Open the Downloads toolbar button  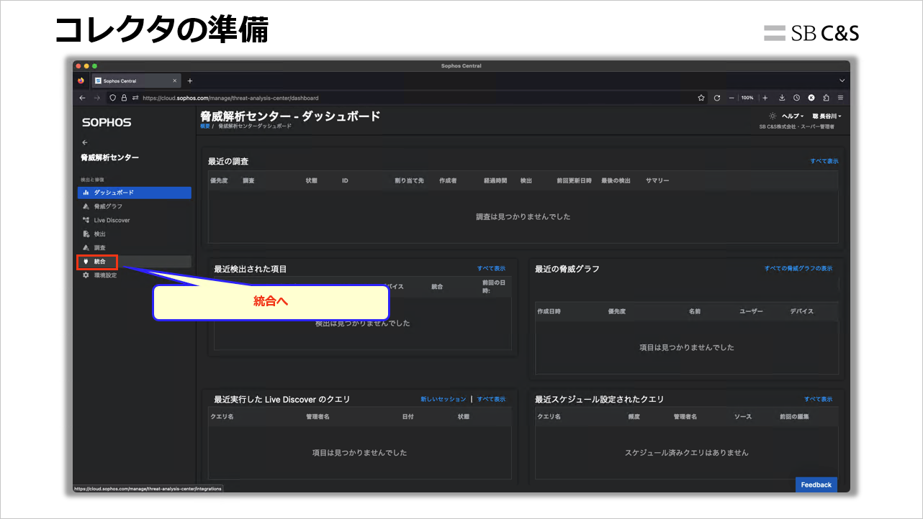click(783, 98)
